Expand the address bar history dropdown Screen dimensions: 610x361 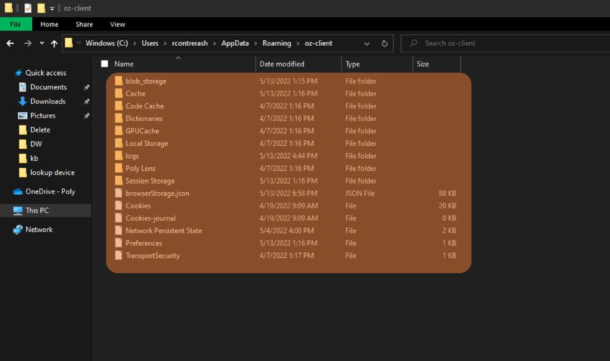click(x=367, y=43)
